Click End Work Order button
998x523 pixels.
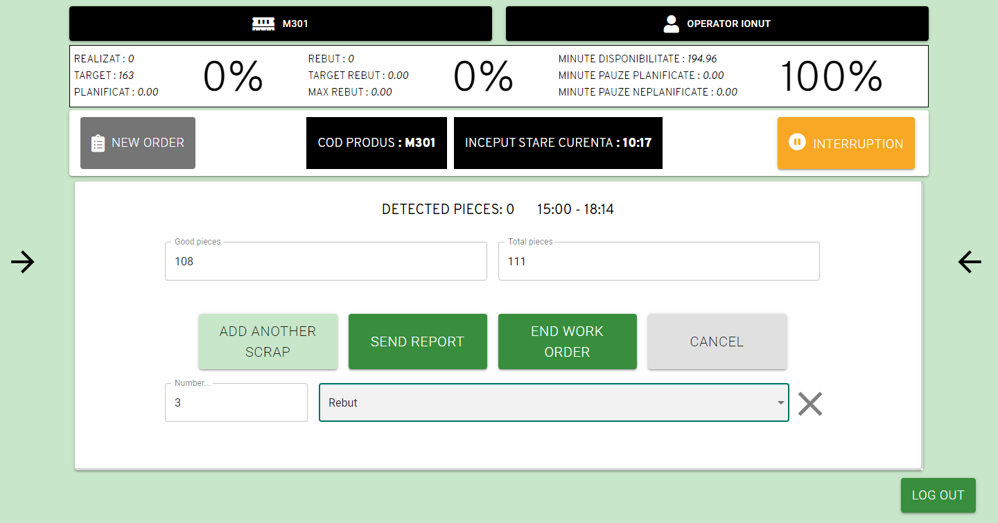pyautogui.click(x=568, y=342)
